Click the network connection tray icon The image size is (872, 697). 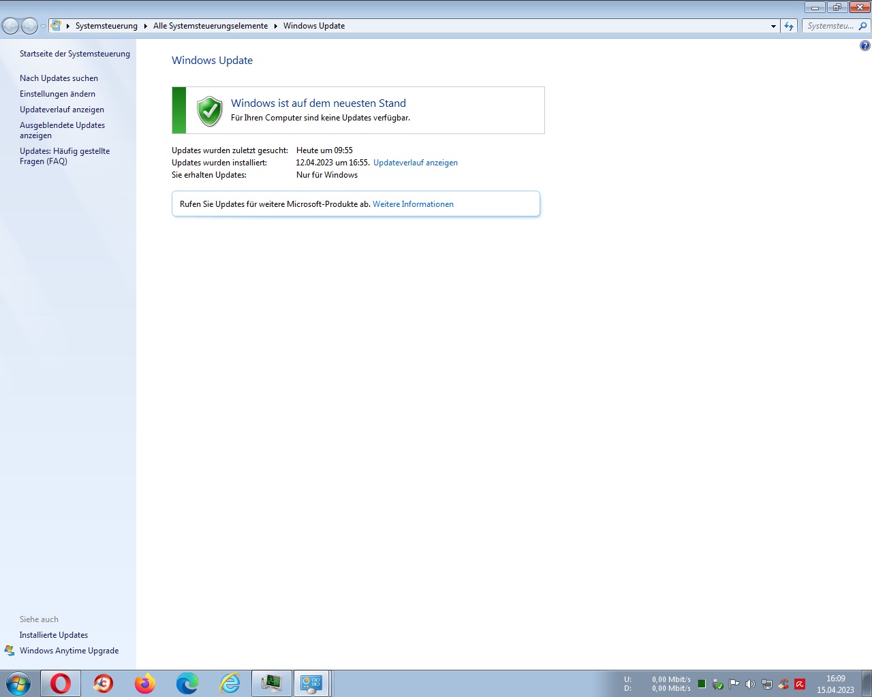[766, 684]
